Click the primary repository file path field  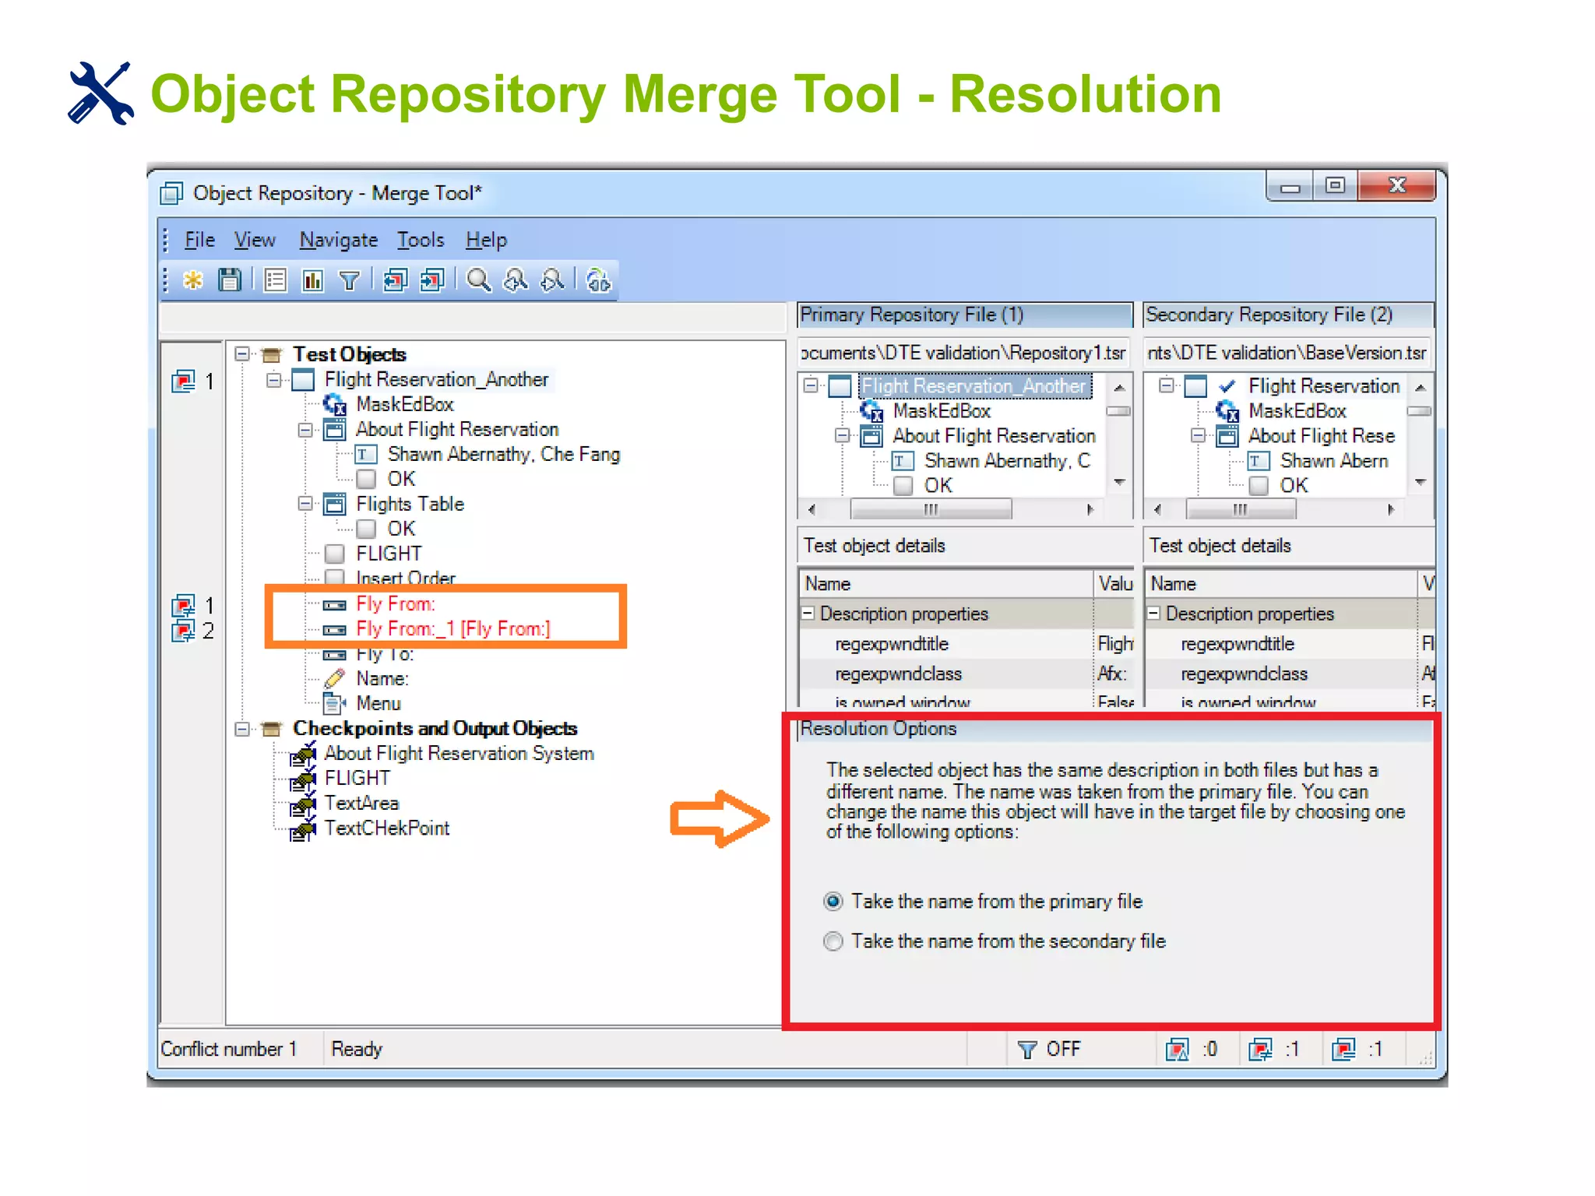pos(964,353)
